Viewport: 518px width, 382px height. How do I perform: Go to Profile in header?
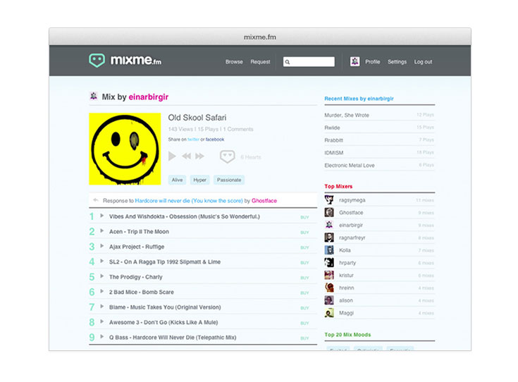pos(373,62)
